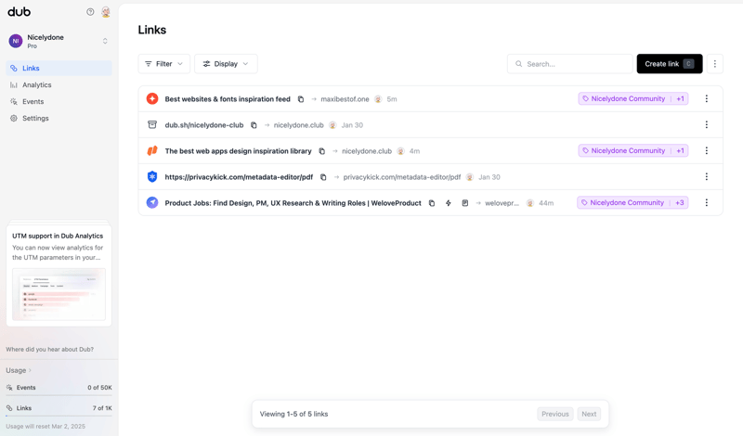Click 'Viewing 1-5 of 5 links' text
Viewport: 743px width, 436px height.
pos(293,414)
